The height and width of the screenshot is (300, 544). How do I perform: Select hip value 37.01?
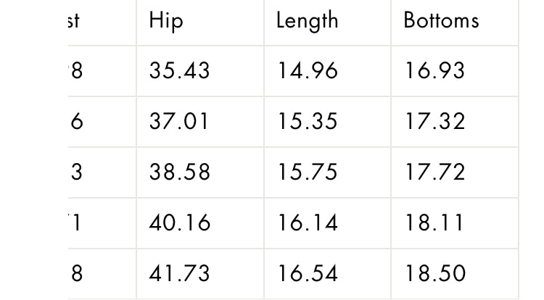click(x=178, y=122)
